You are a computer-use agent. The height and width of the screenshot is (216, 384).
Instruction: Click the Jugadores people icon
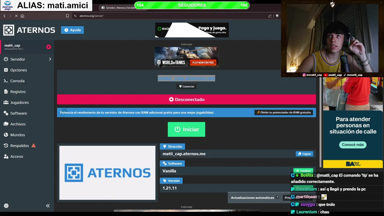(6, 102)
